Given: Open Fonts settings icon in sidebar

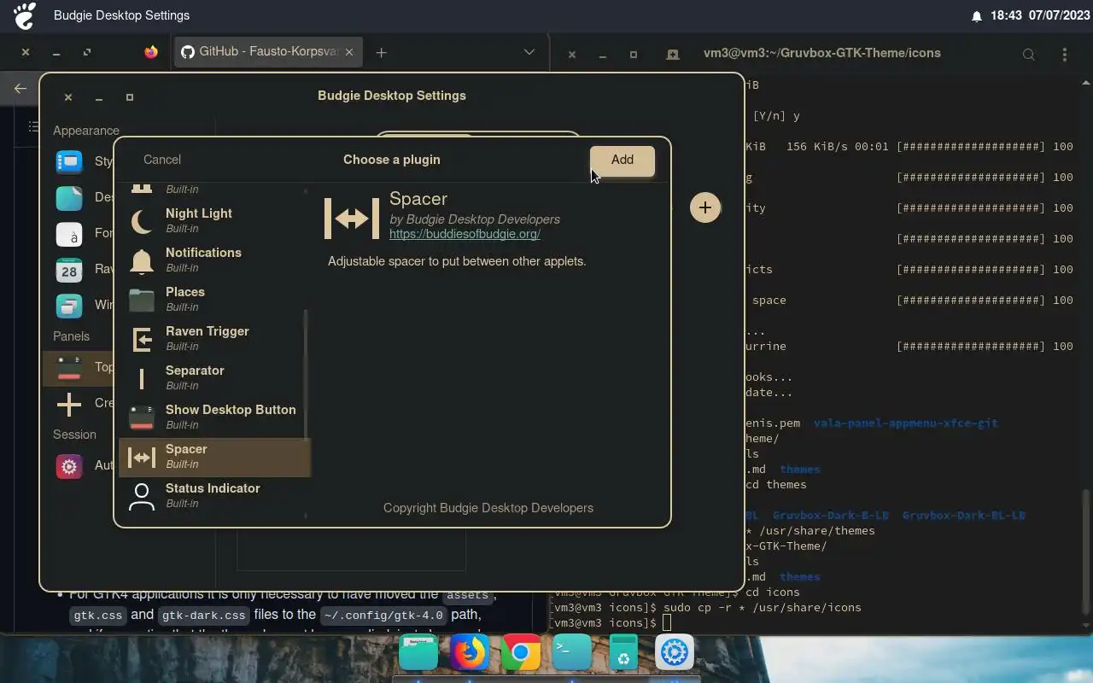Looking at the screenshot, I should tap(69, 233).
